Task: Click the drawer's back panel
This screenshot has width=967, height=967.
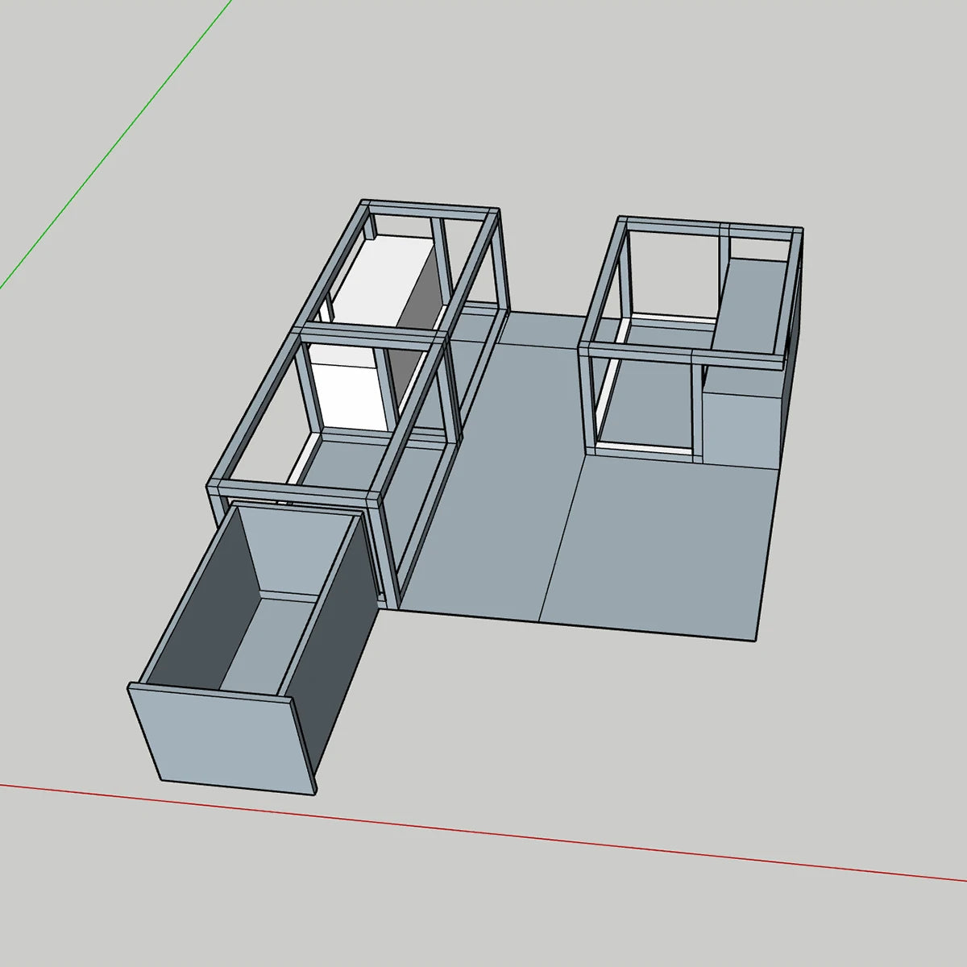Action: click(299, 550)
